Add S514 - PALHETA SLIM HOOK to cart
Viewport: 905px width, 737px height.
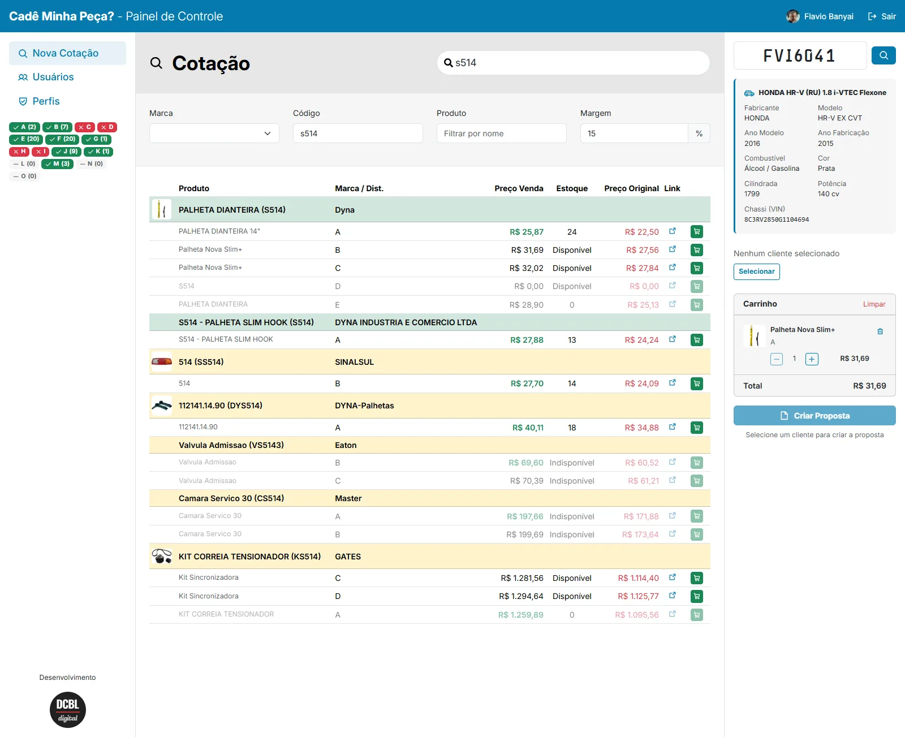click(x=697, y=340)
